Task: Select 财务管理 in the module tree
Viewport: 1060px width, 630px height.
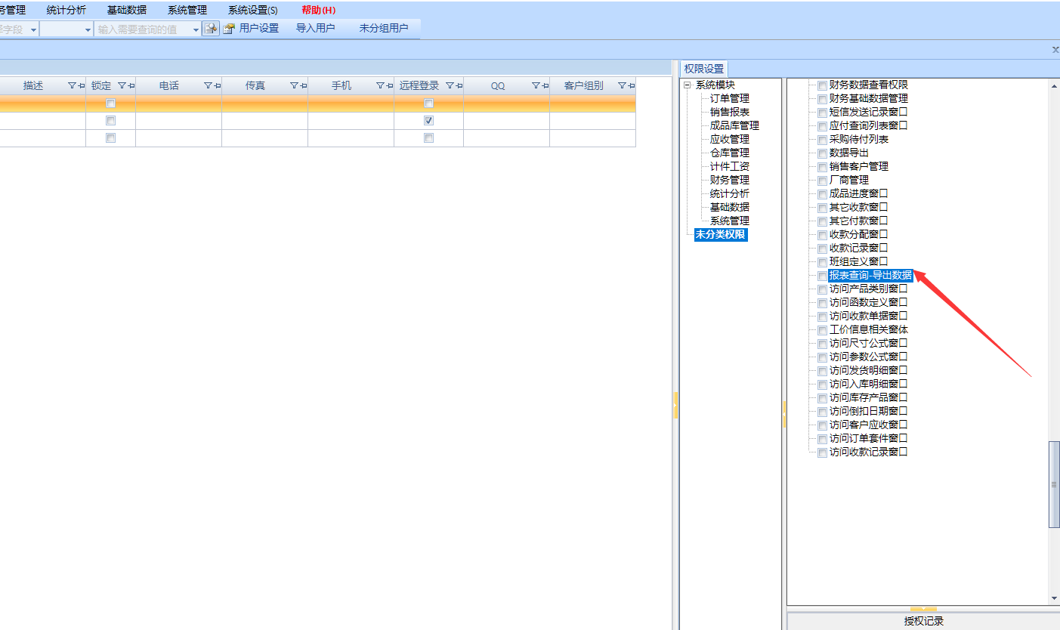Action: click(729, 180)
